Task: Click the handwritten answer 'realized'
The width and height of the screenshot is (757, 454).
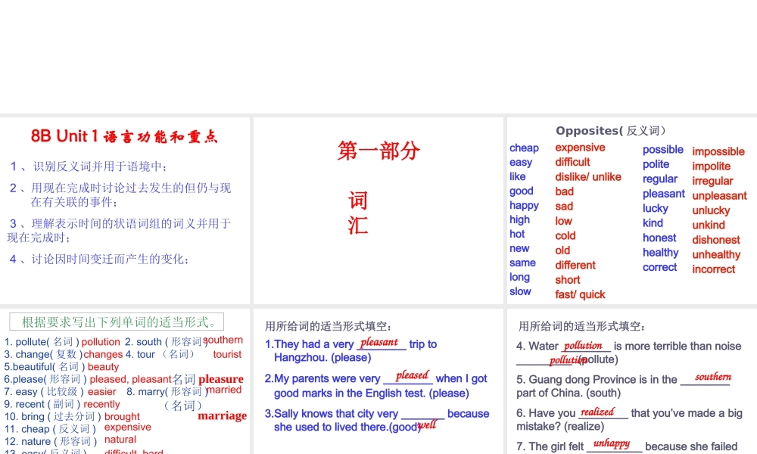Action: [597, 412]
